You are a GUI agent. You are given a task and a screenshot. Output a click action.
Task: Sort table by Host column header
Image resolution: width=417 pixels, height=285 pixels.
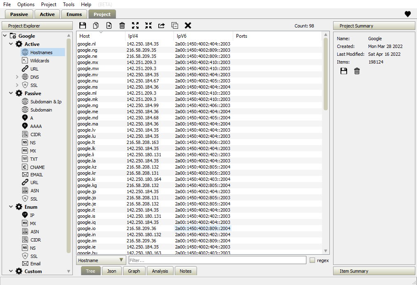(x=100, y=36)
